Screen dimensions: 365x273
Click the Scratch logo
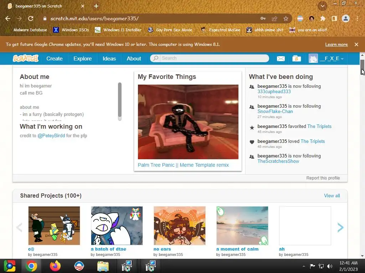click(x=26, y=58)
